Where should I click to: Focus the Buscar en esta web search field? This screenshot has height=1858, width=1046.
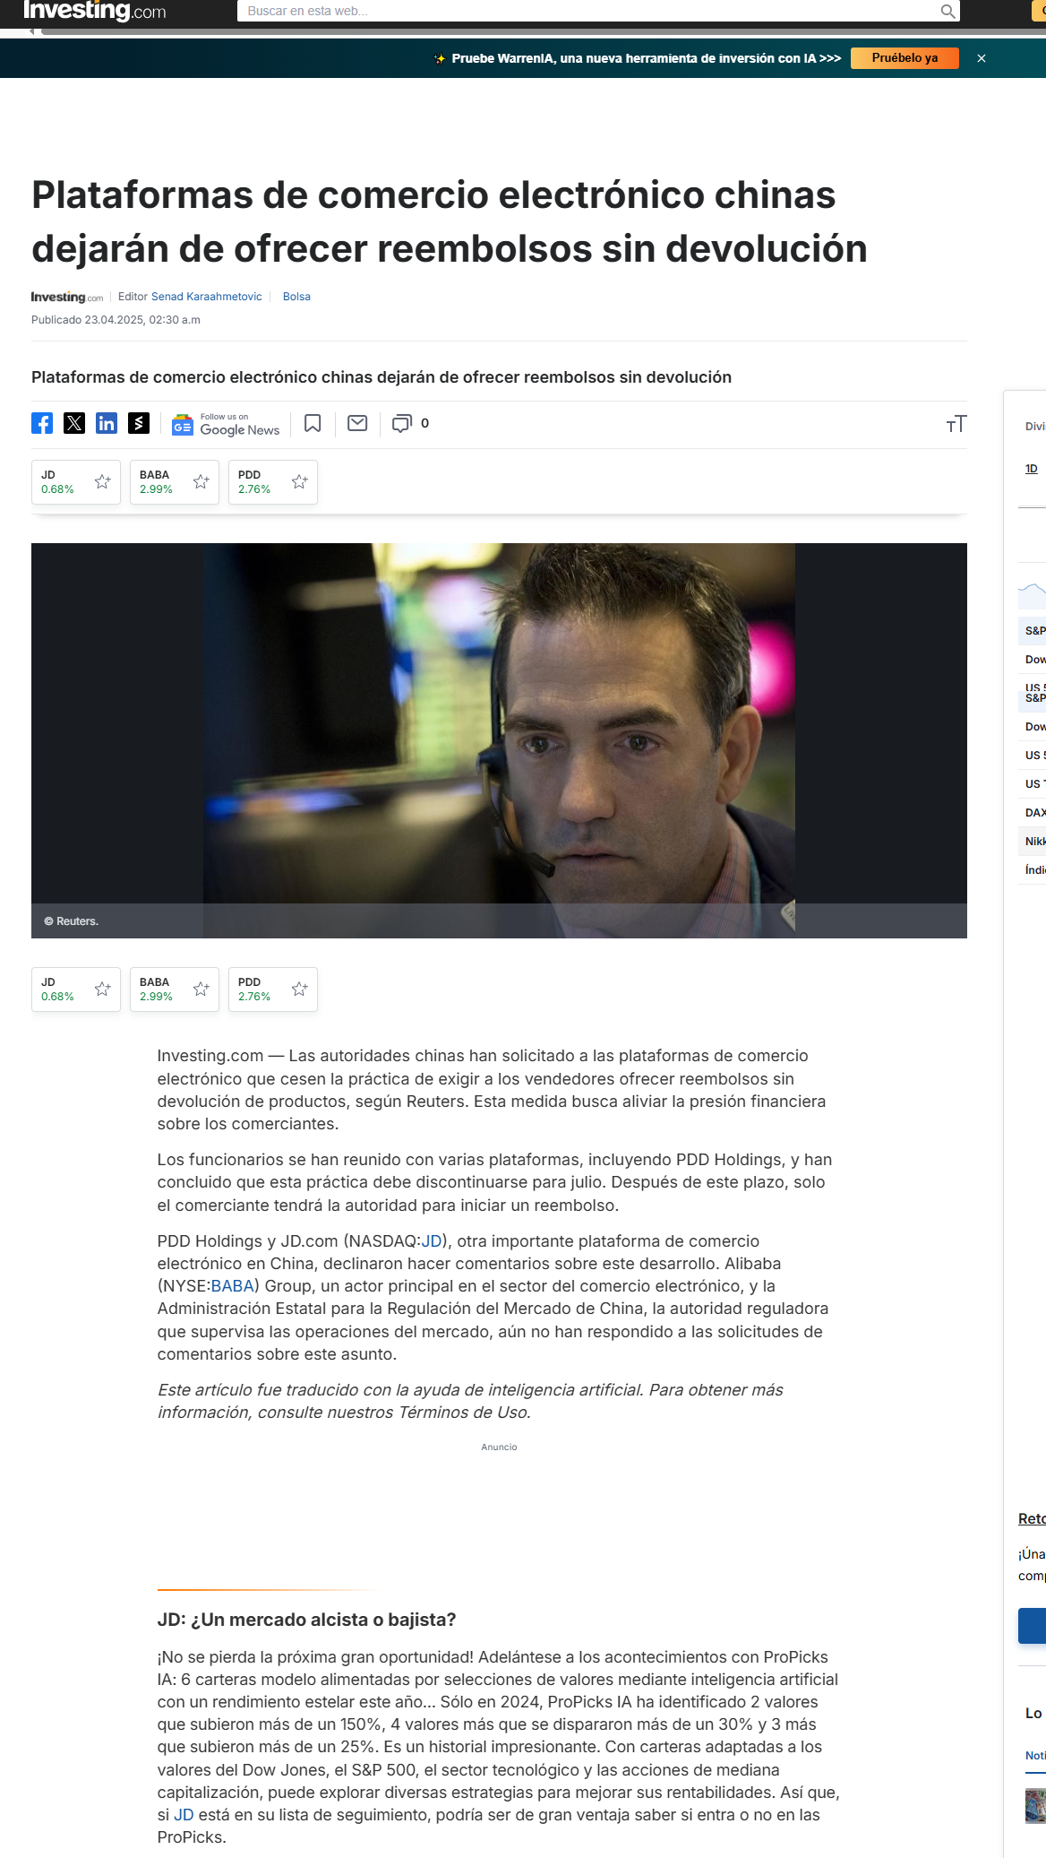pos(587,11)
